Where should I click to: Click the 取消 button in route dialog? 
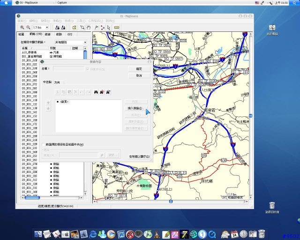click(139, 75)
